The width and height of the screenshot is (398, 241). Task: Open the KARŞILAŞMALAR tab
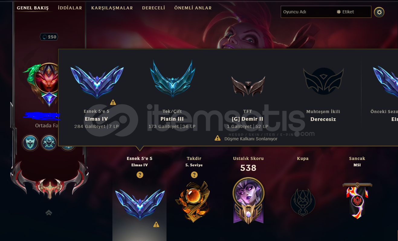point(112,8)
